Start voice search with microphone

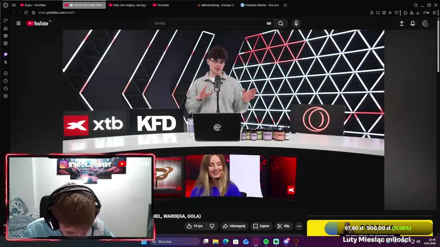coord(296,23)
